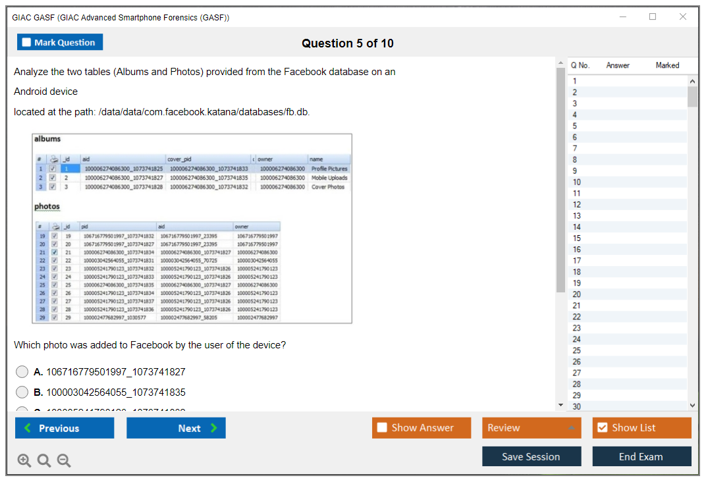Click the Marked column header
Image resolution: width=708 pixels, height=484 pixels.
(x=667, y=65)
